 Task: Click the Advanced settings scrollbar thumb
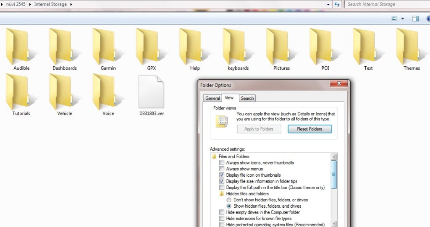point(334,174)
